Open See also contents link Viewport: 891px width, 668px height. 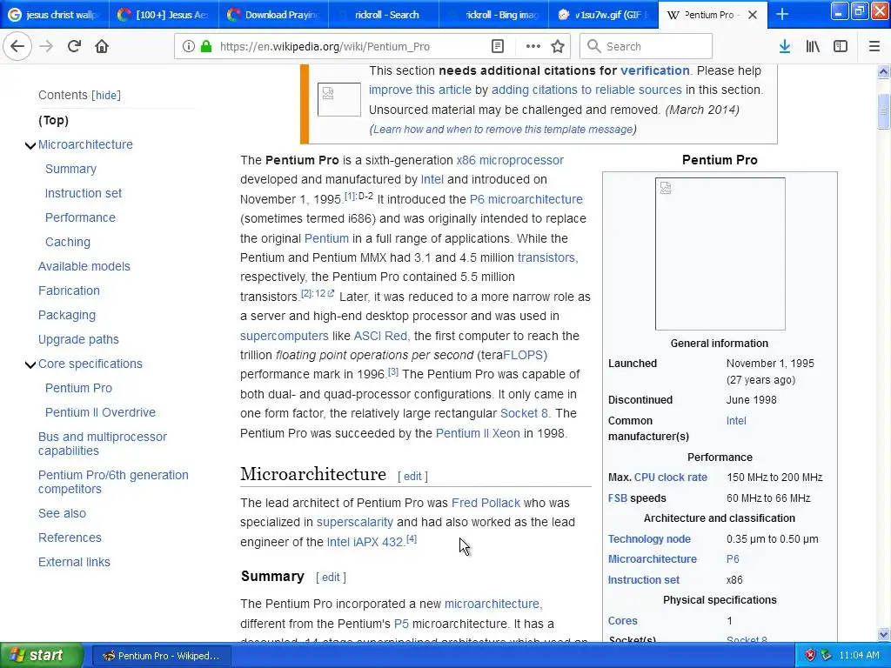coord(62,513)
